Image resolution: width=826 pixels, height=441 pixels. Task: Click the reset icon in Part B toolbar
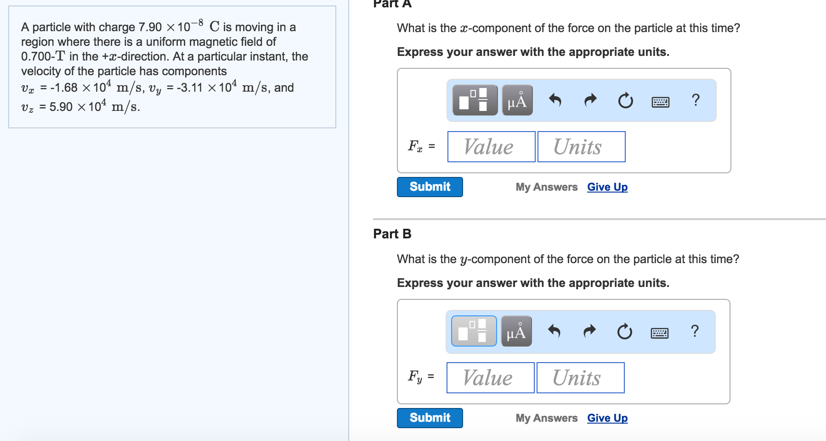[625, 331]
